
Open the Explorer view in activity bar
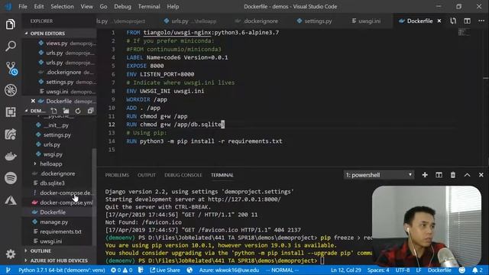tap(10, 24)
